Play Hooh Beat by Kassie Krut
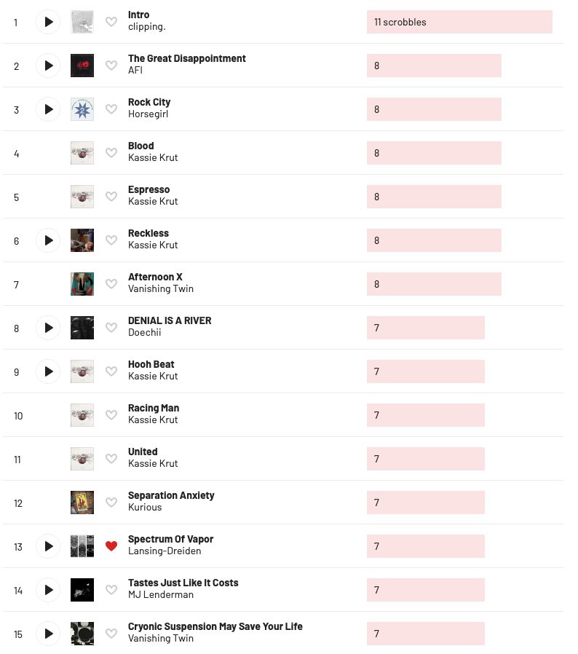 tap(48, 371)
